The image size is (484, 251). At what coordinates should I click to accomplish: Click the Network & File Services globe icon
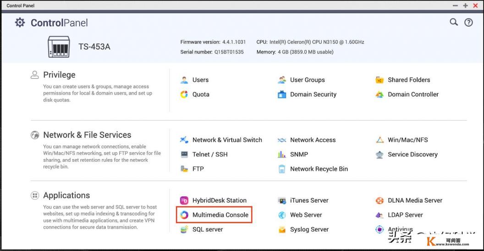35,135
